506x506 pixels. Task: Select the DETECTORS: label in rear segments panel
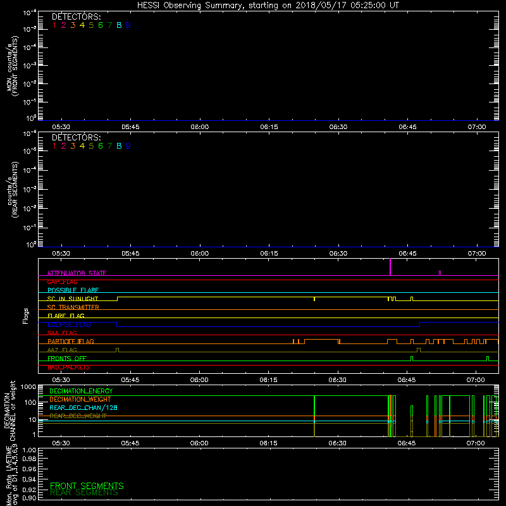click(77, 138)
